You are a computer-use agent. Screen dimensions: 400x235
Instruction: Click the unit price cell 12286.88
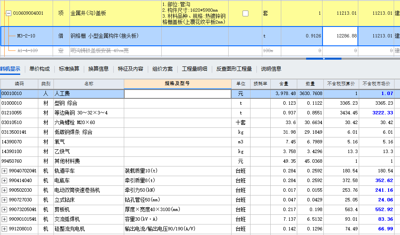340,36
